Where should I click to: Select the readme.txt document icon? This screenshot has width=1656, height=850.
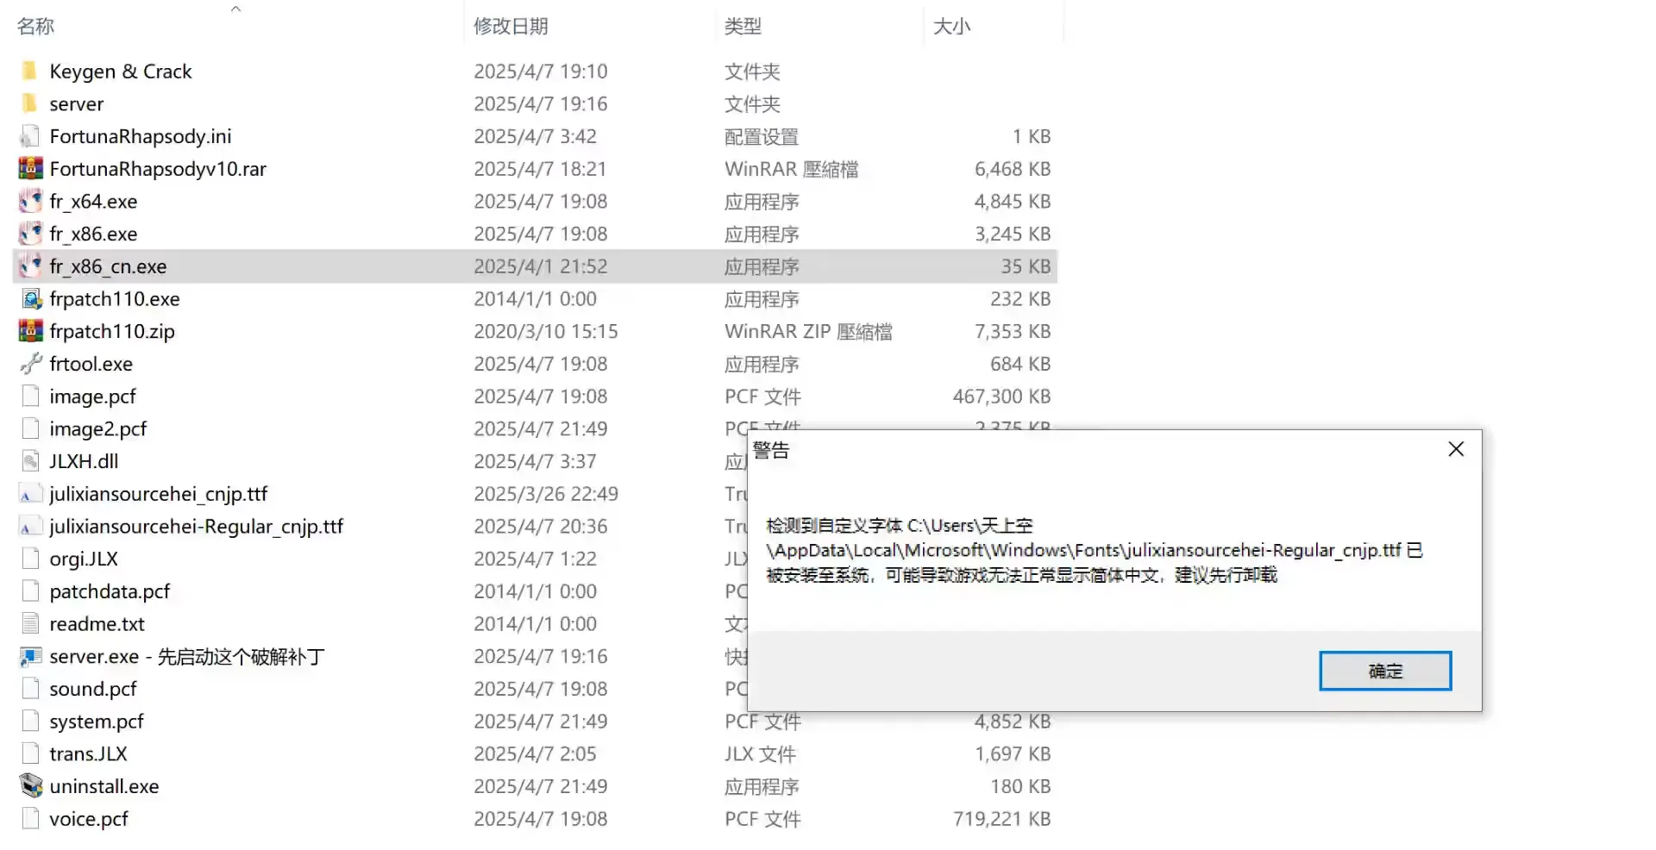coord(30,623)
